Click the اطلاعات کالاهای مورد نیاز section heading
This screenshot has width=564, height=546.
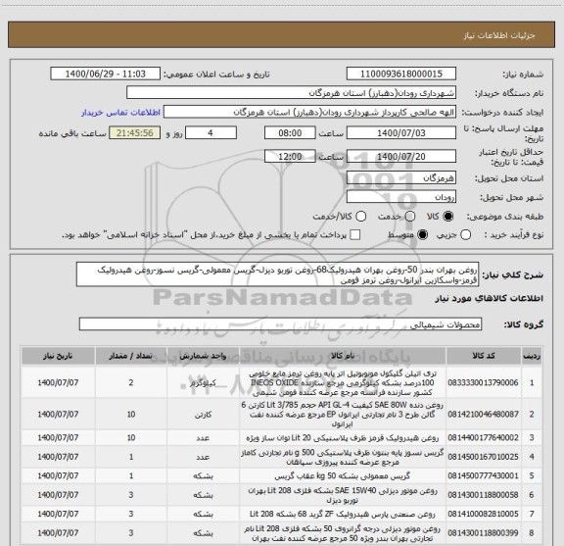click(489, 299)
